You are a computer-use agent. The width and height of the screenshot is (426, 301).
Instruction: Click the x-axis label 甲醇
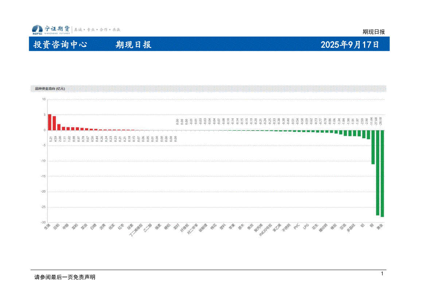(x=66, y=227)
